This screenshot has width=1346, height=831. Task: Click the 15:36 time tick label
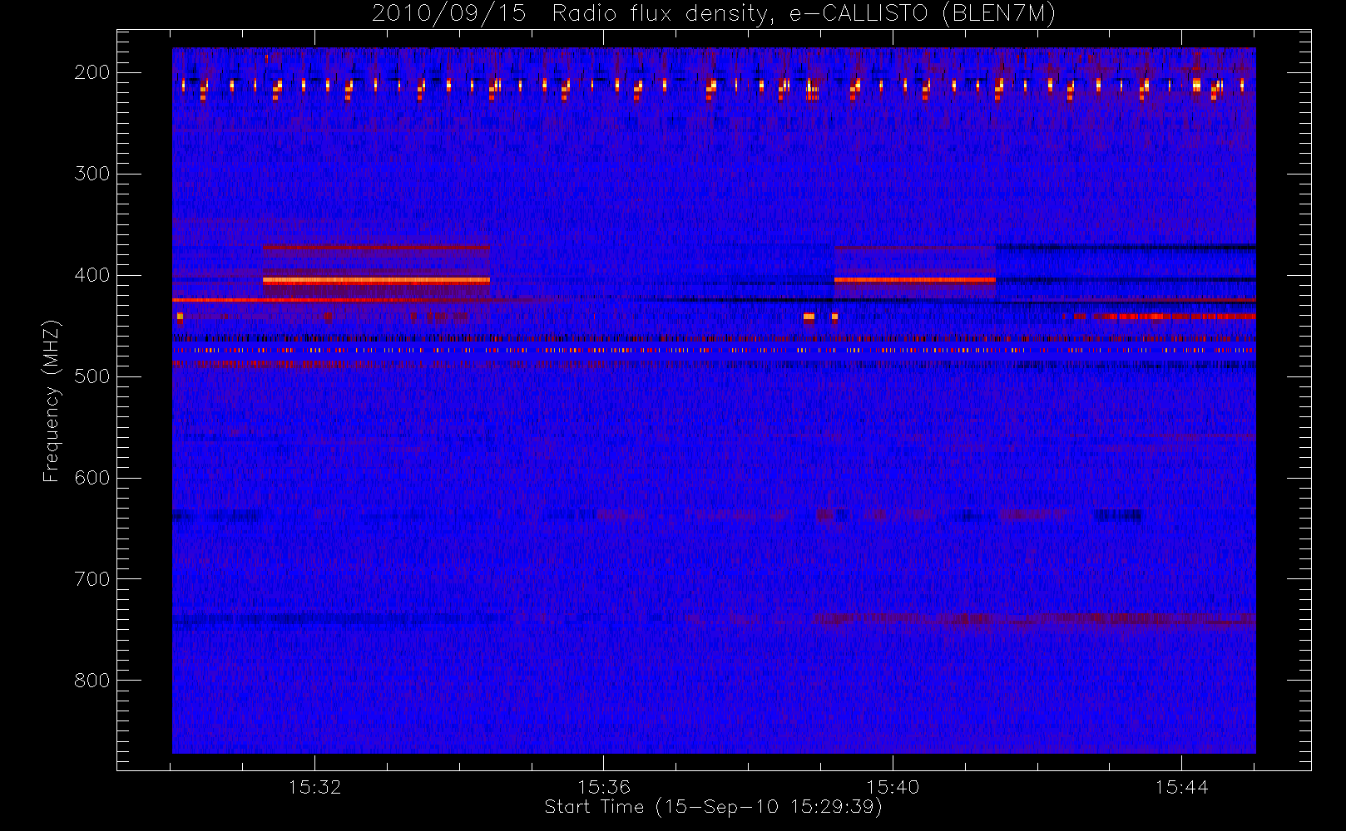pyautogui.click(x=604, y=787)
